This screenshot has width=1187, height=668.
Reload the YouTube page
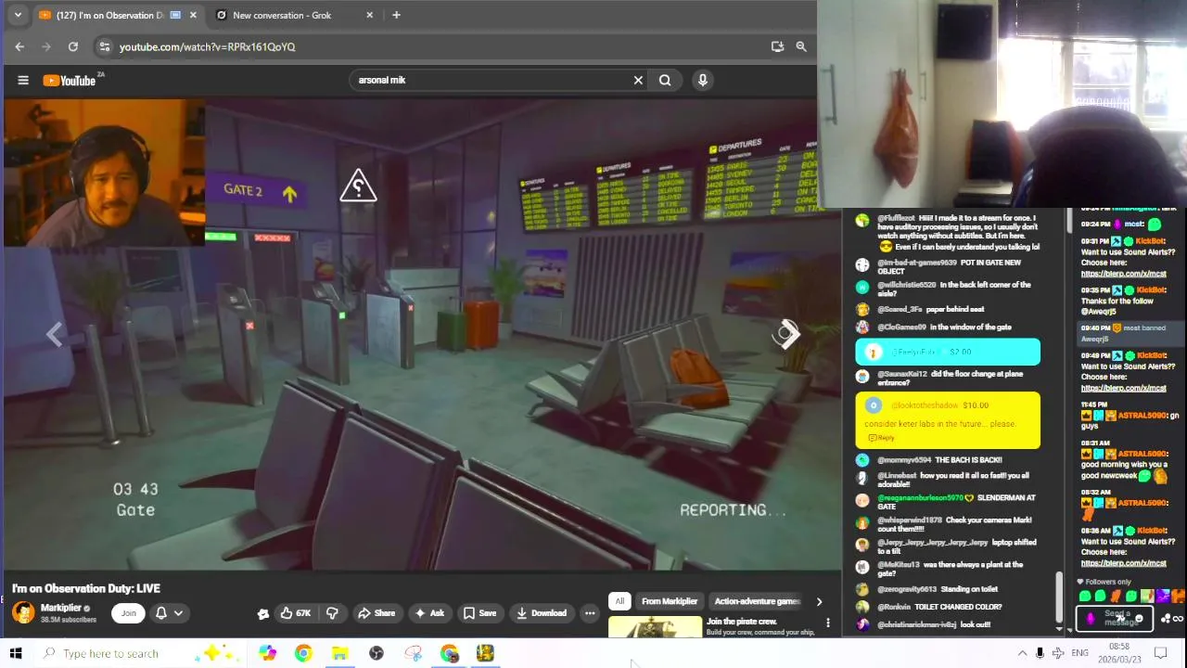72,46
